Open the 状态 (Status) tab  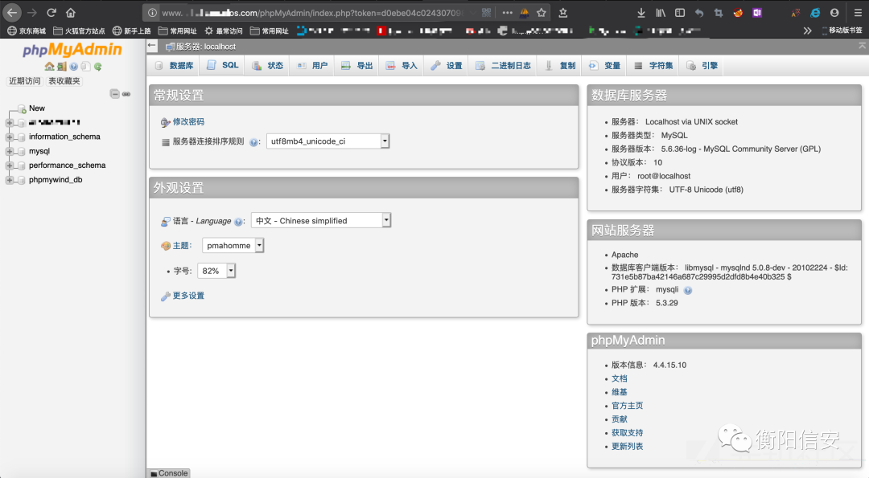click(x=268, y=65)
